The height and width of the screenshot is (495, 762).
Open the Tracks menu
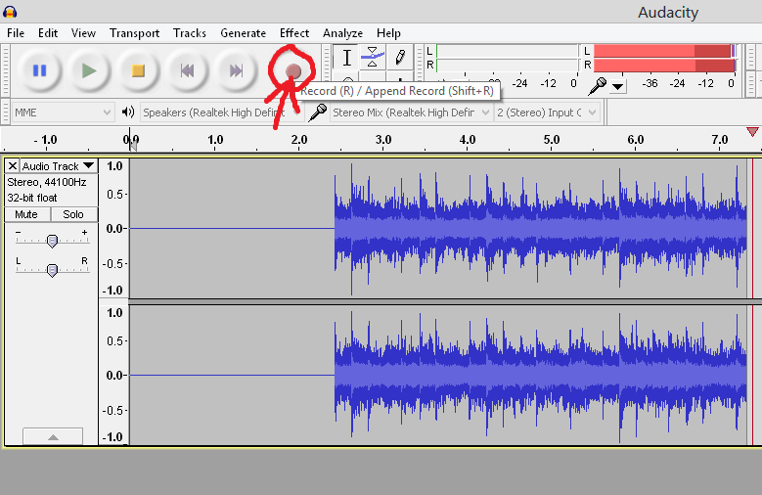point(190,33)
